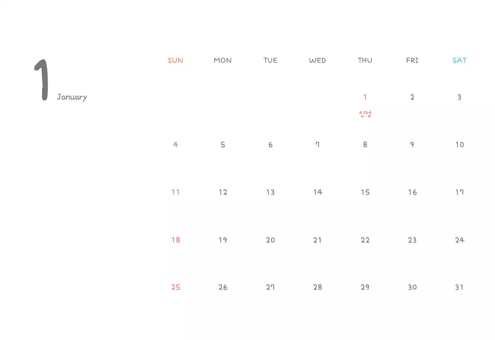Click the SUN column header
The width and height of the screenshot is (495, 340).
pyautogui.click(x=176, y=60)
